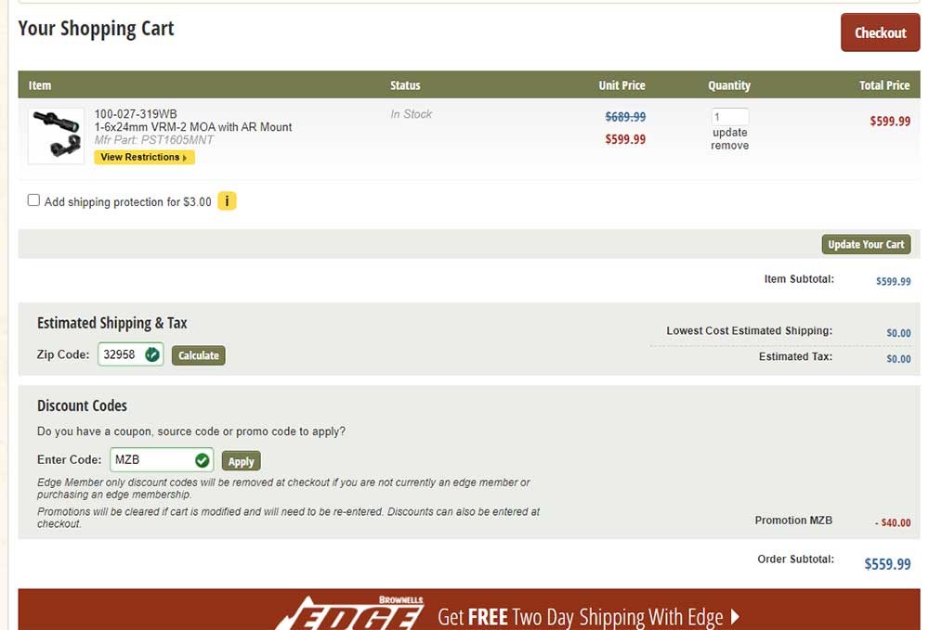
Task: Remove the item from the cart
Action: coord(729,146)
